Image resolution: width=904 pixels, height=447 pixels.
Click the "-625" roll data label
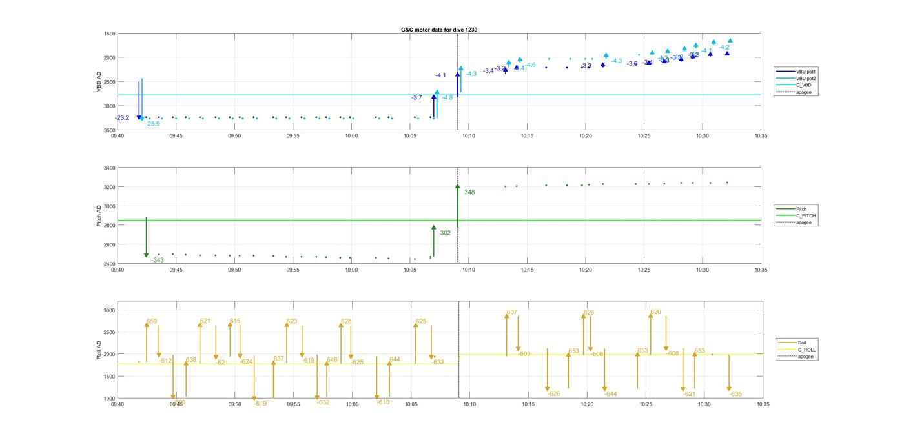point(357,363)
